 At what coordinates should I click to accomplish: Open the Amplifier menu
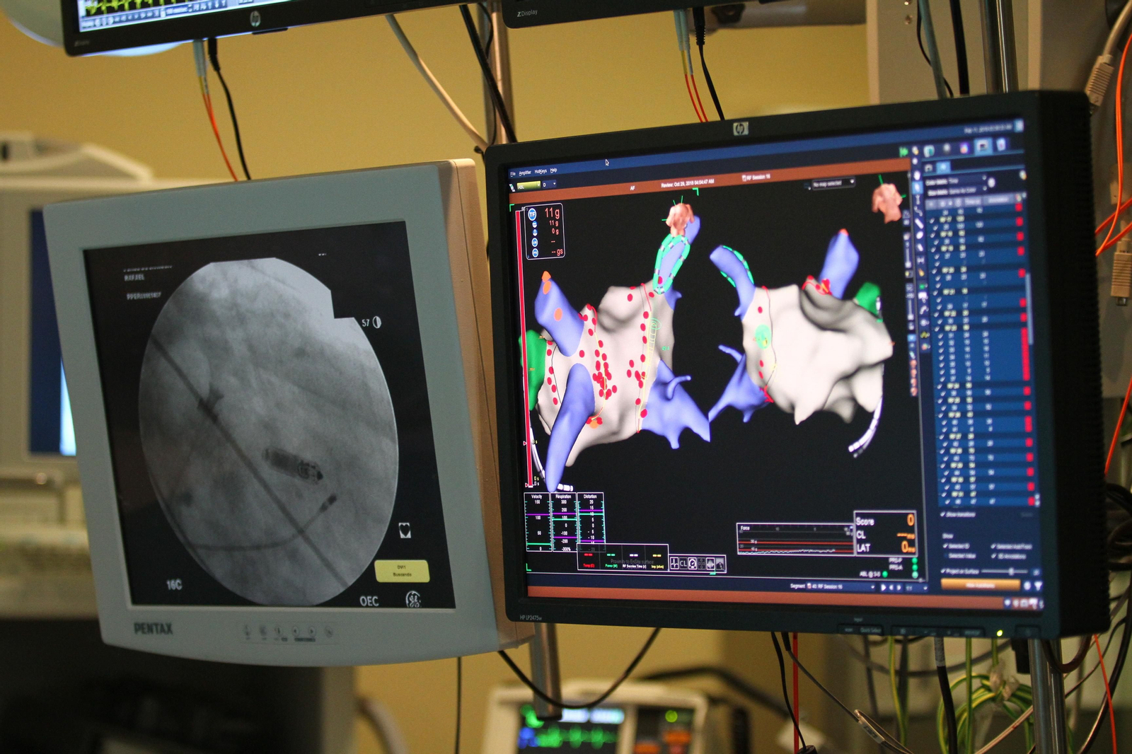click(x=525, y=173)
